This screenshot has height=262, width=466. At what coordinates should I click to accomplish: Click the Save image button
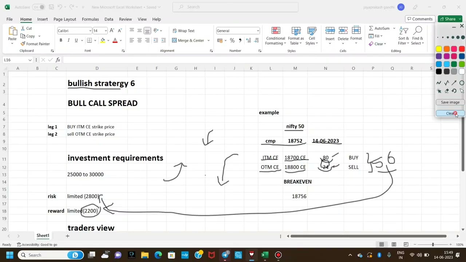(x=450, y=102)
